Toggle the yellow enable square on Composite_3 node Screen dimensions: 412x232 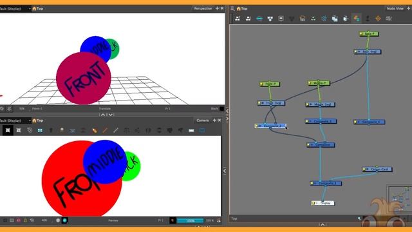(307, 121)
